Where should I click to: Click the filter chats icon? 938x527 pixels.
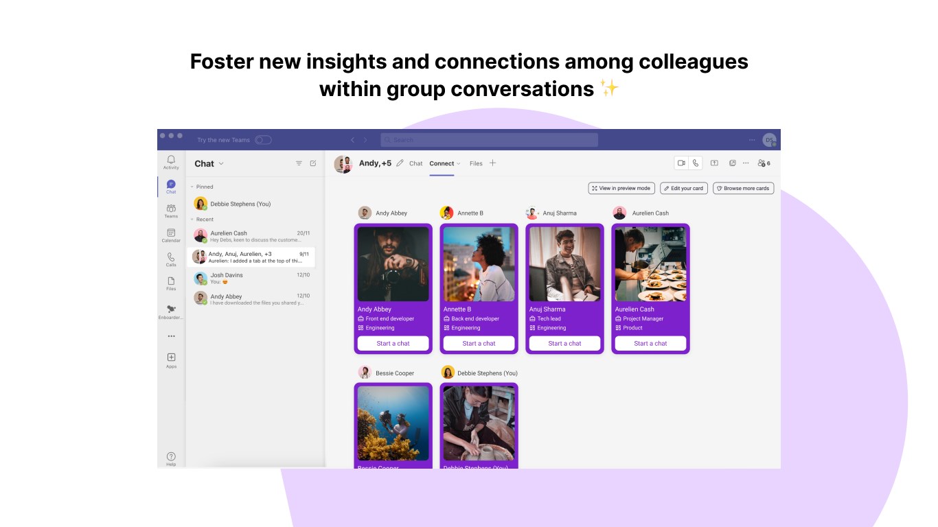point(299,163)
